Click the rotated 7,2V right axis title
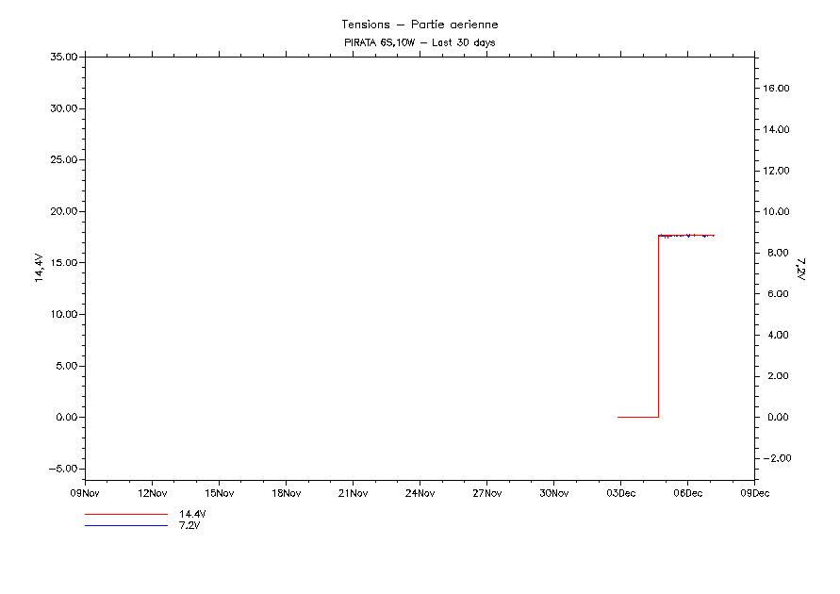840x594 pixels. click(x=800, y=268)
